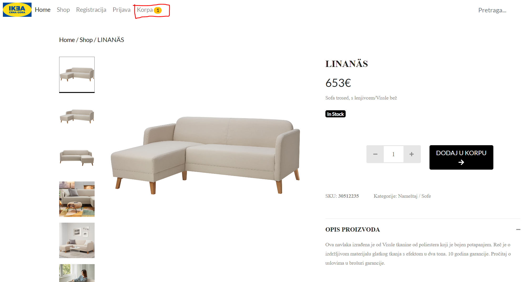This screenshot has height=282, width=532.
Task: Click the Home breadcrumb link
Action: tap(67, 40)
